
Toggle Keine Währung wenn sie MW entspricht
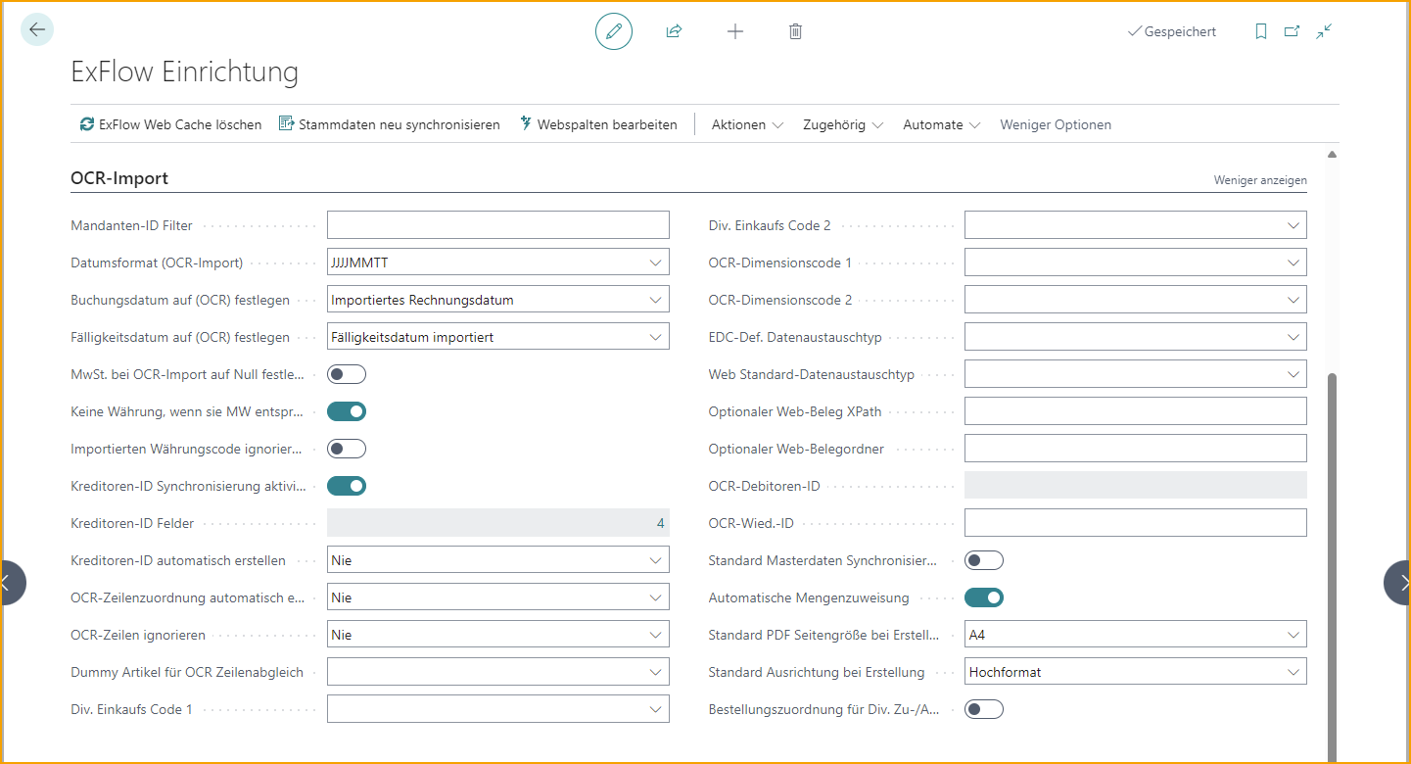point(347,411)
